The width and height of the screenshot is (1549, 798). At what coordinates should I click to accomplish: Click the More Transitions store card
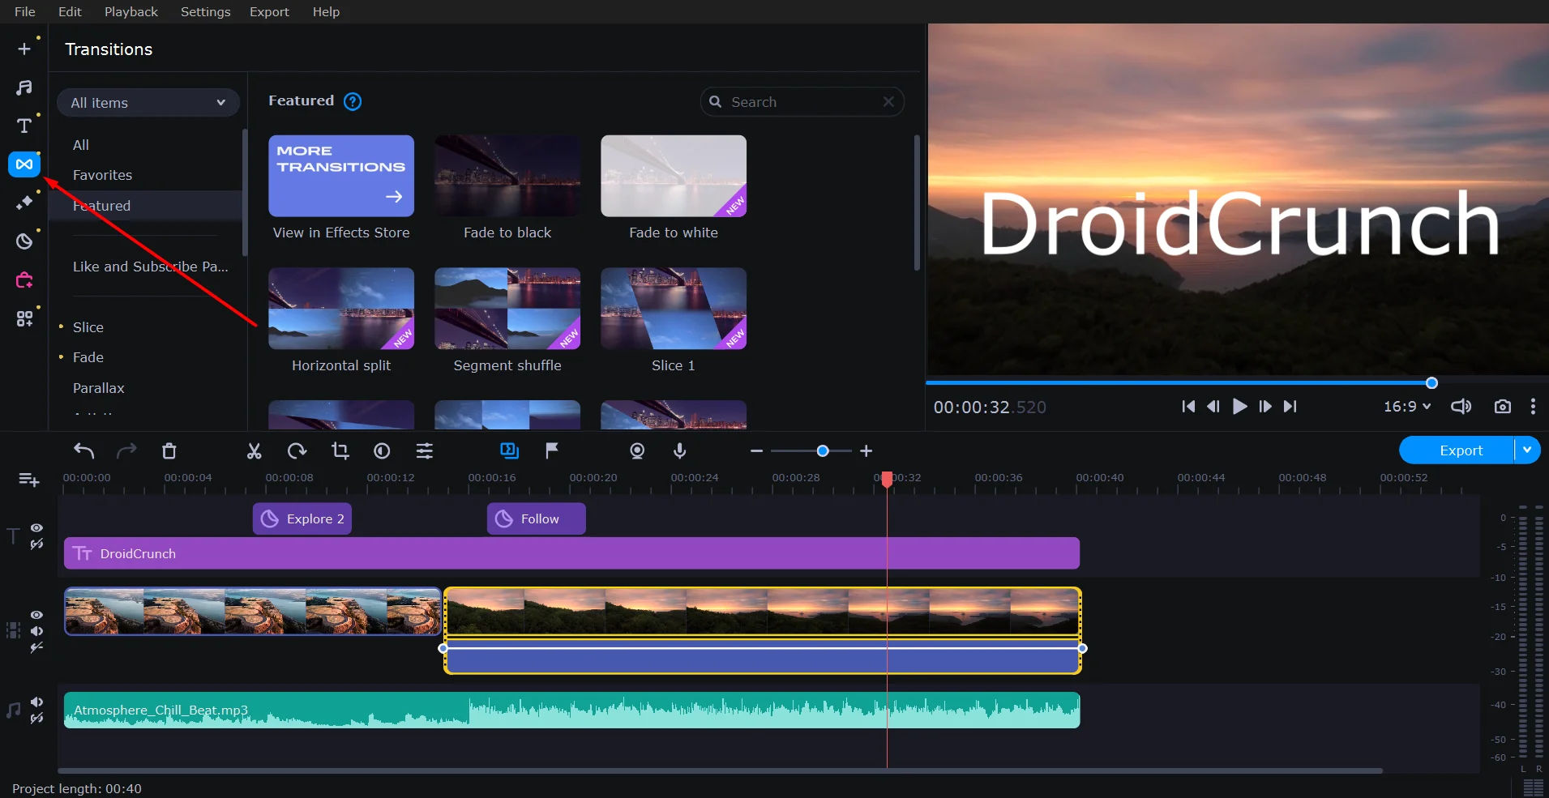coord(341,176)
